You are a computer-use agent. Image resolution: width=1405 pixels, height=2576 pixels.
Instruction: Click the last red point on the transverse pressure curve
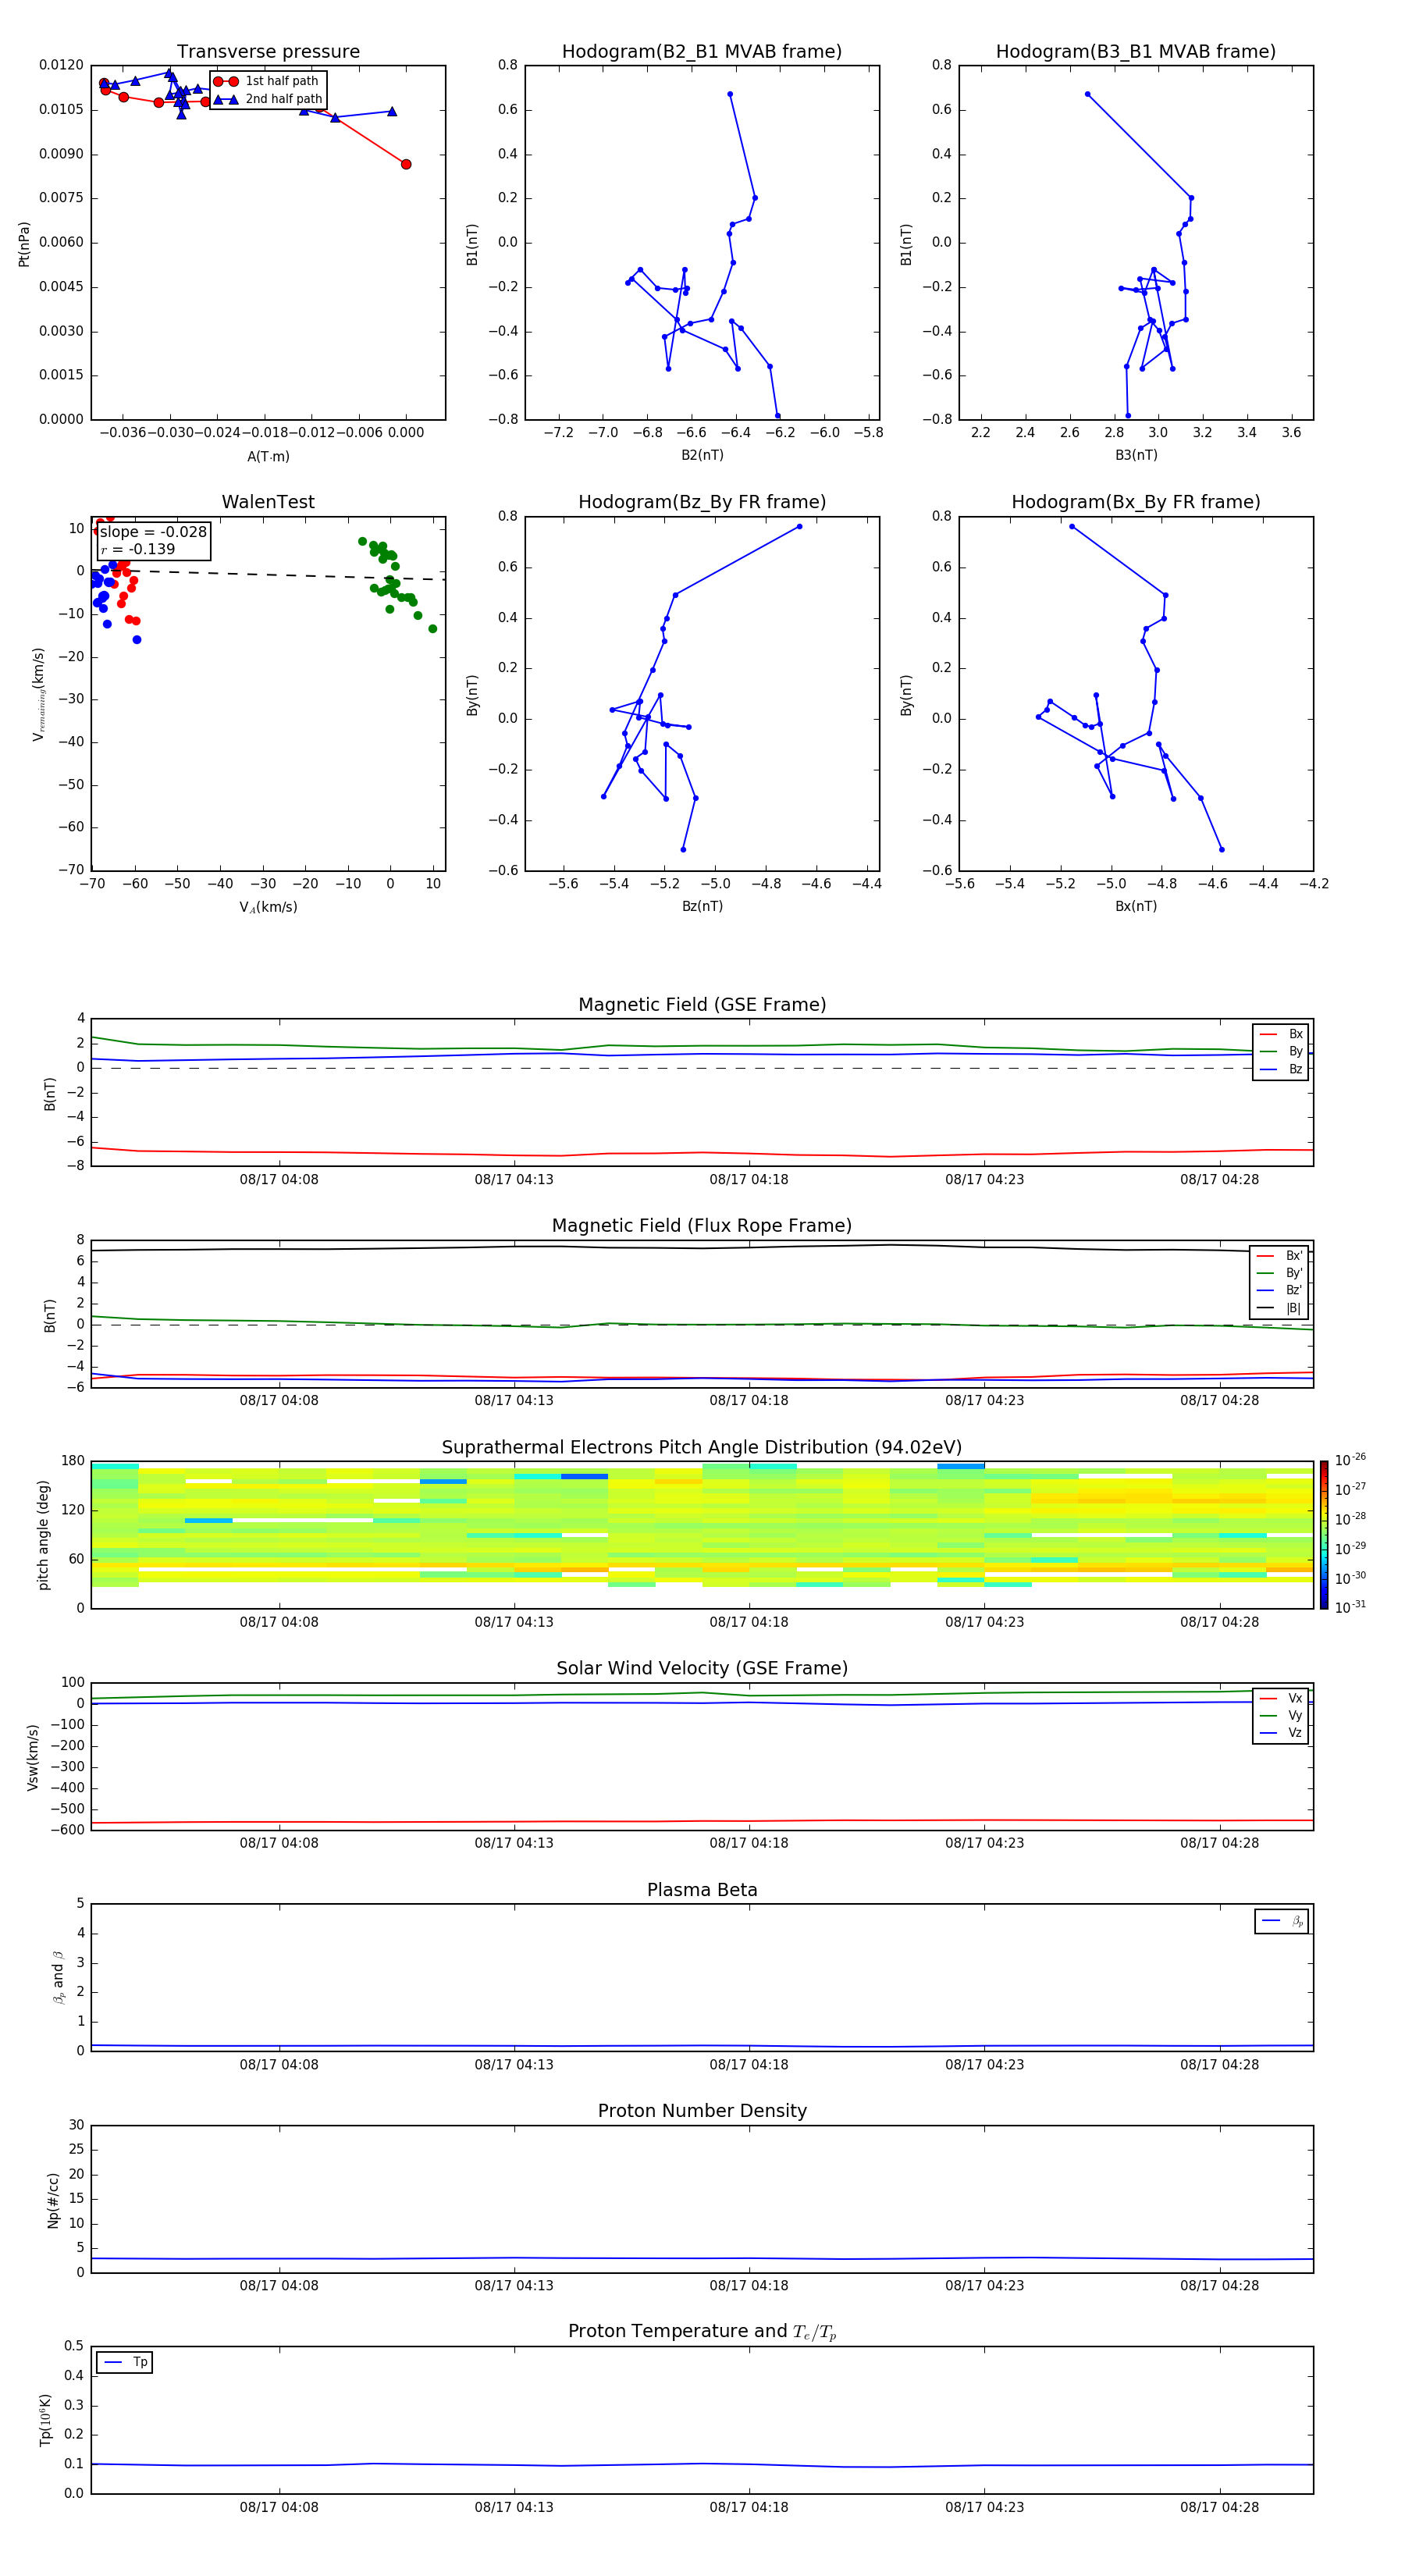tap(405, 164)
